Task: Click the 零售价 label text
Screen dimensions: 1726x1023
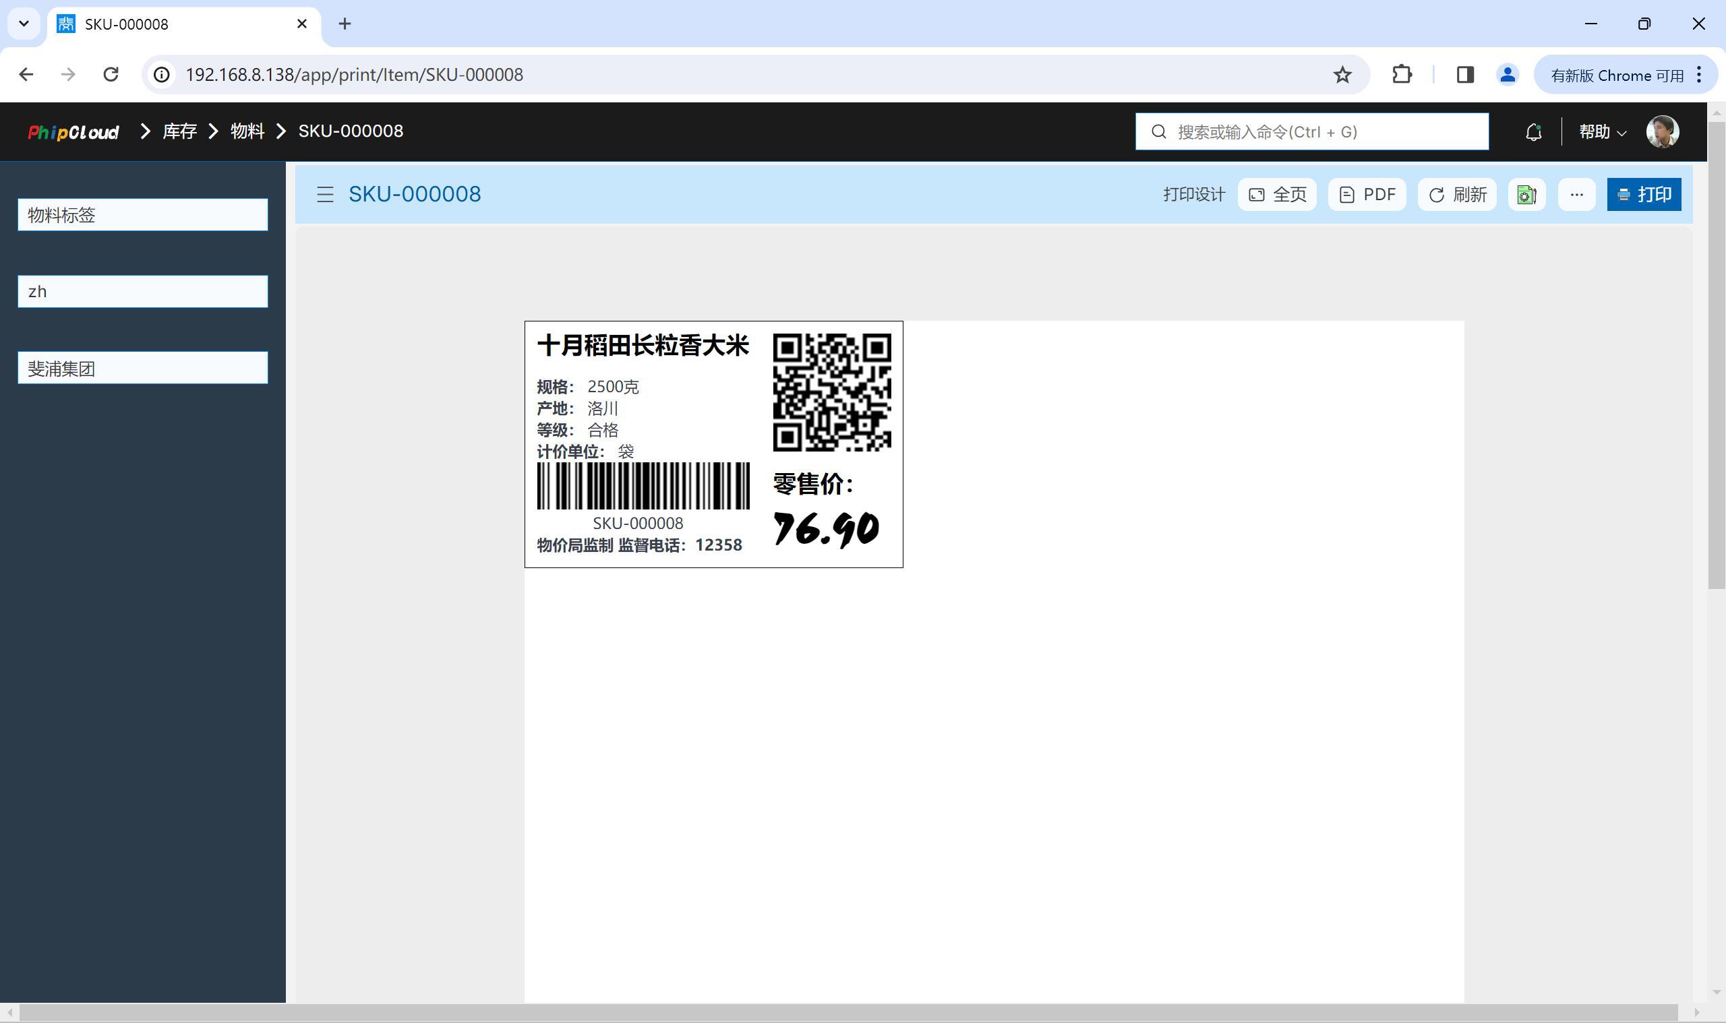Action: (813, 484)
